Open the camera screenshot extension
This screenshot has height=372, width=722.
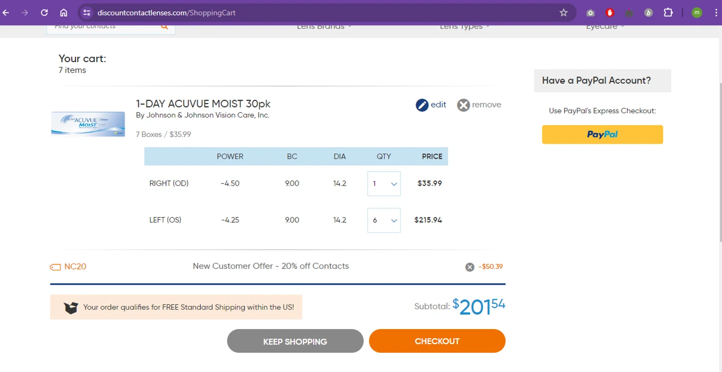click(591, 13)
